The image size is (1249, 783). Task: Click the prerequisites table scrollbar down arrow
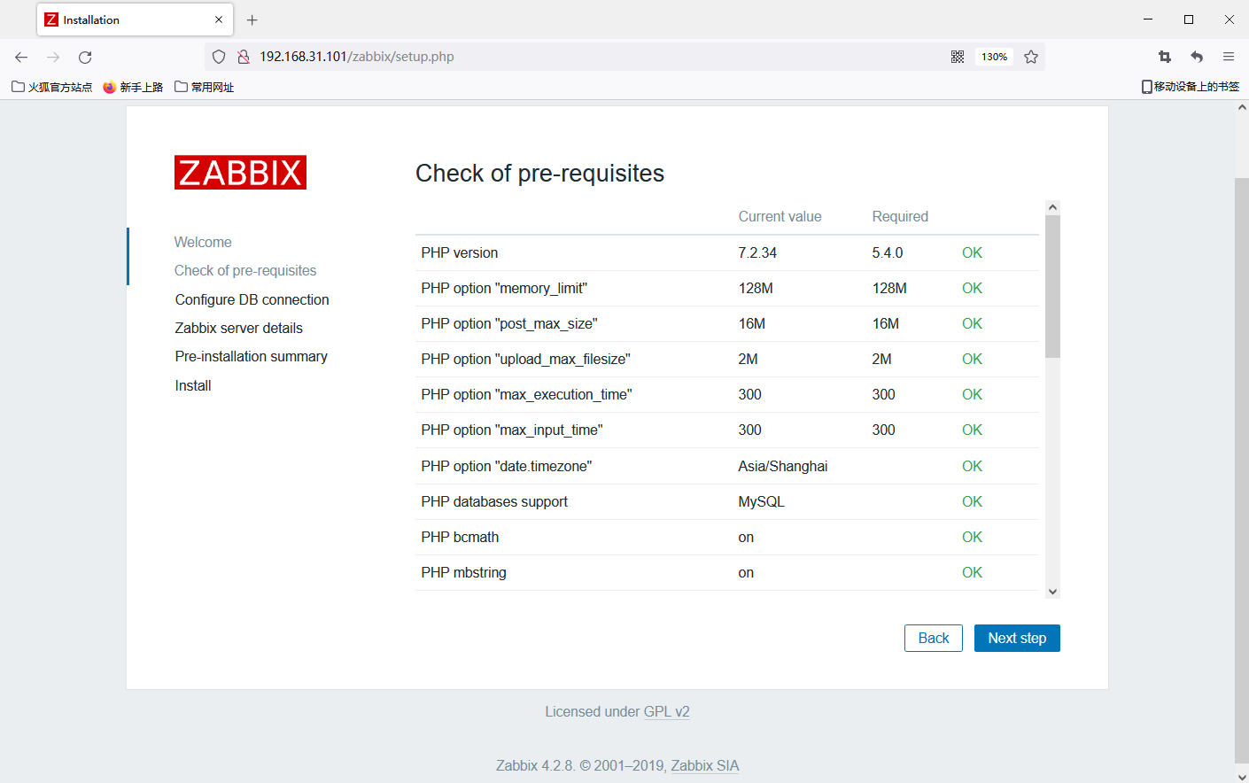pos(1052,591)
